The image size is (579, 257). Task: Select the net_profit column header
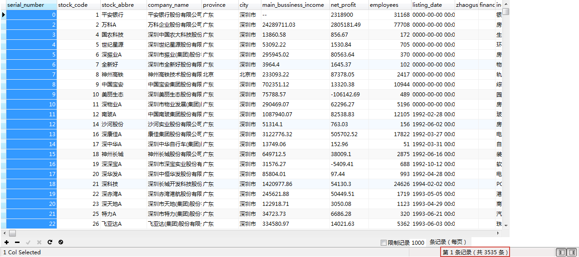click(x=349, y=5)
